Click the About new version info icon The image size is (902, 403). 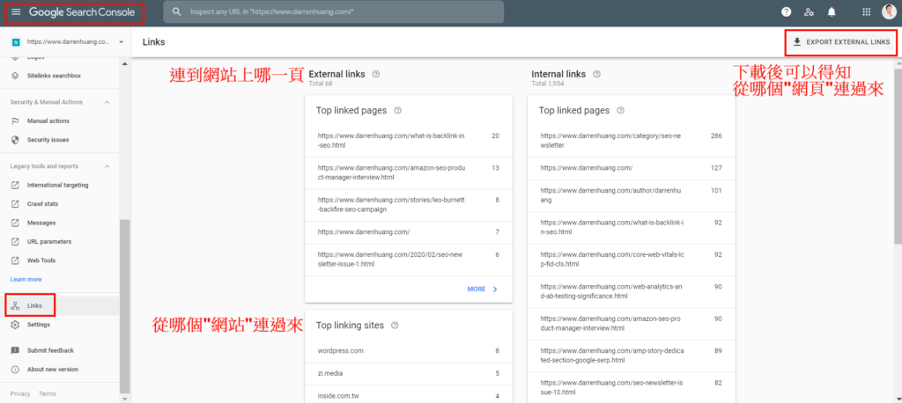tap(16, 369)
